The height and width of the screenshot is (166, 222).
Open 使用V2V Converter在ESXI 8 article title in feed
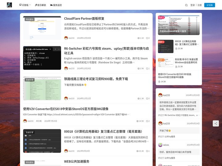click(x=66, y=109)
